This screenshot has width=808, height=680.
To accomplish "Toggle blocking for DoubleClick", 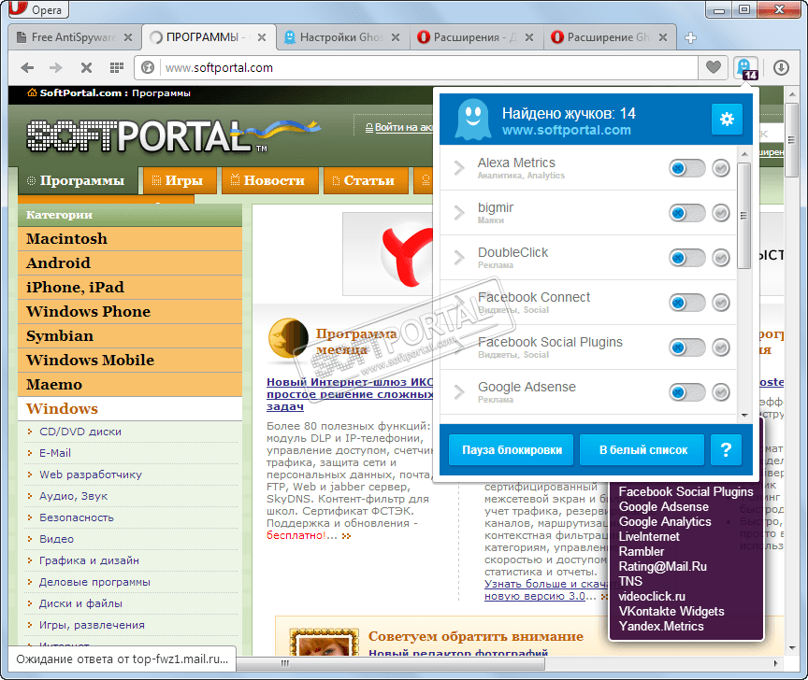I will 687,258.
